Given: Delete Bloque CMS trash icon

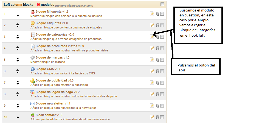Looking at the screenshot, I should tap(157, 71).
